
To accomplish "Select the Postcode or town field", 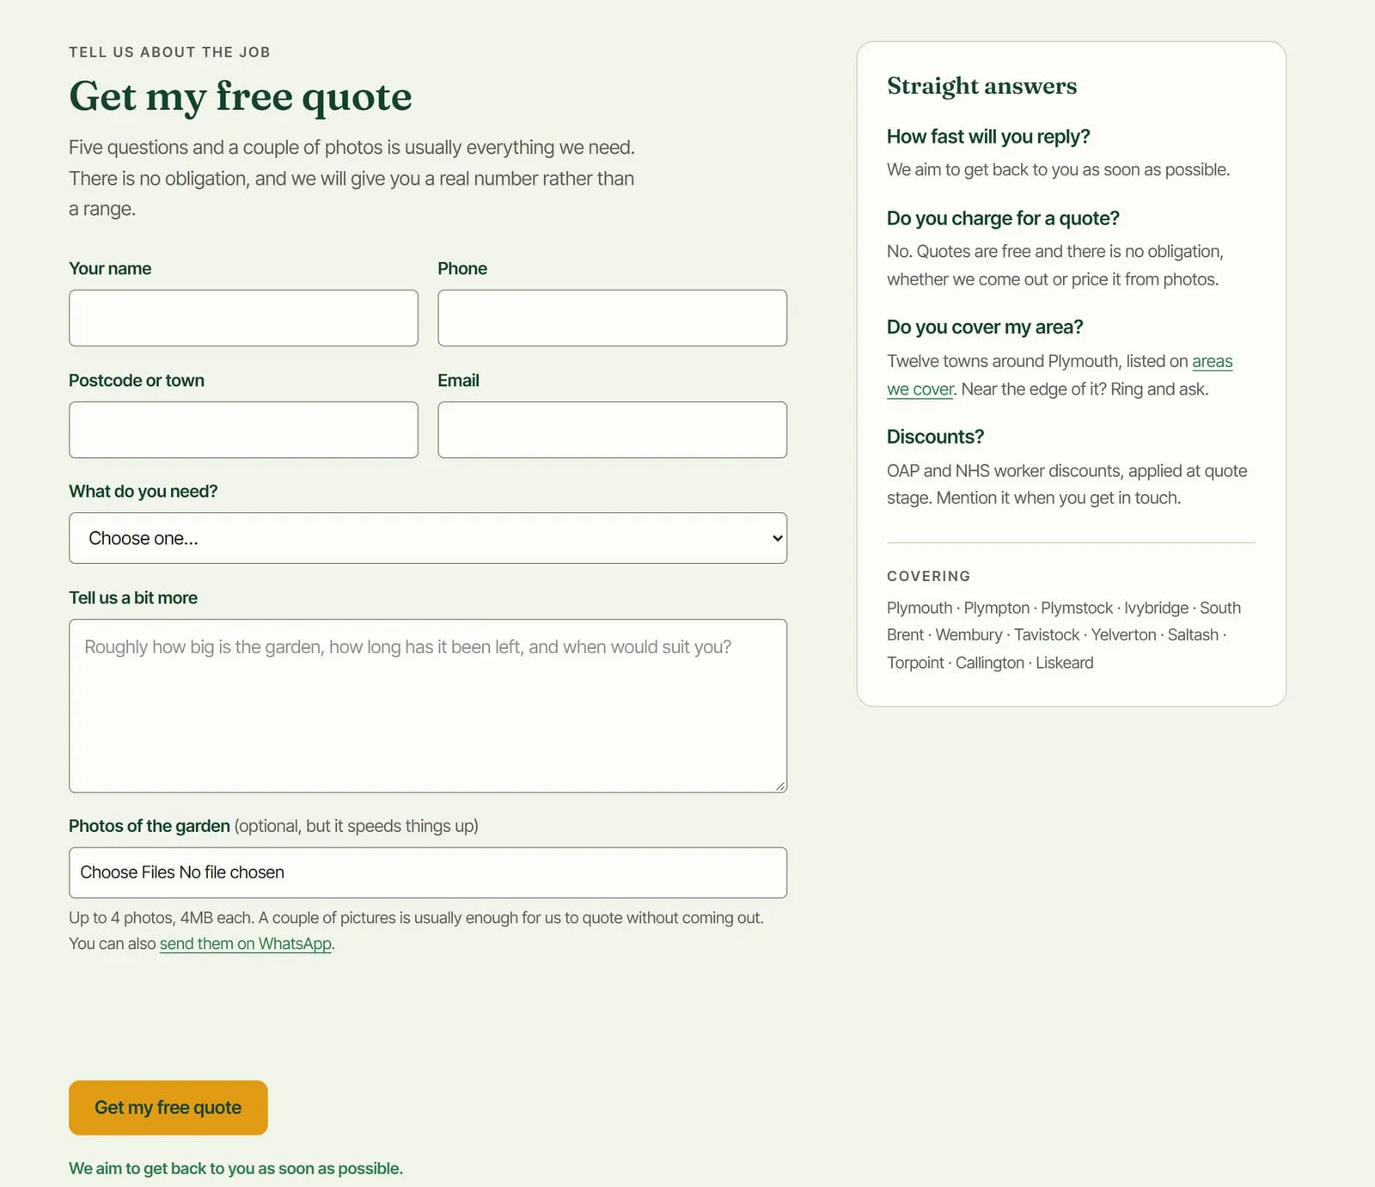I will pyautogui.click(x=243, y=430).
